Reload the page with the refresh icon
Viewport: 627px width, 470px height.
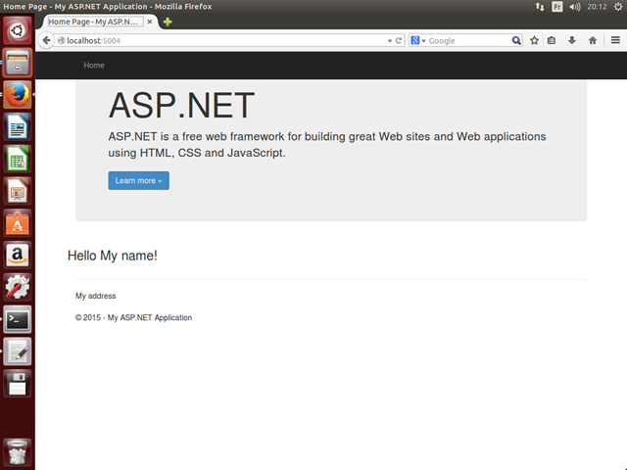tap(399, 40)
